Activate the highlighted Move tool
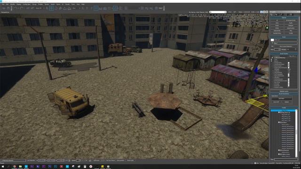This screenshot has height=169, width=301. point(51,8)
